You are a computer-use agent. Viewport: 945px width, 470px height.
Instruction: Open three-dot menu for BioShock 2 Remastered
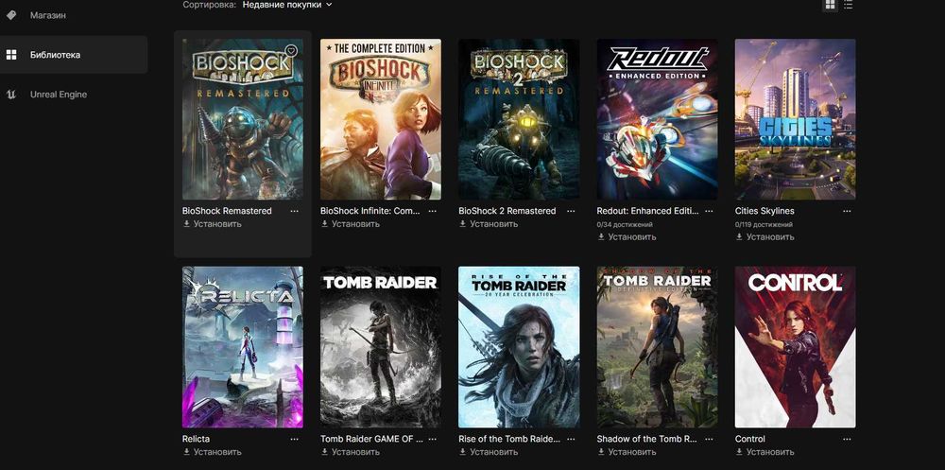tap(570, 211)
